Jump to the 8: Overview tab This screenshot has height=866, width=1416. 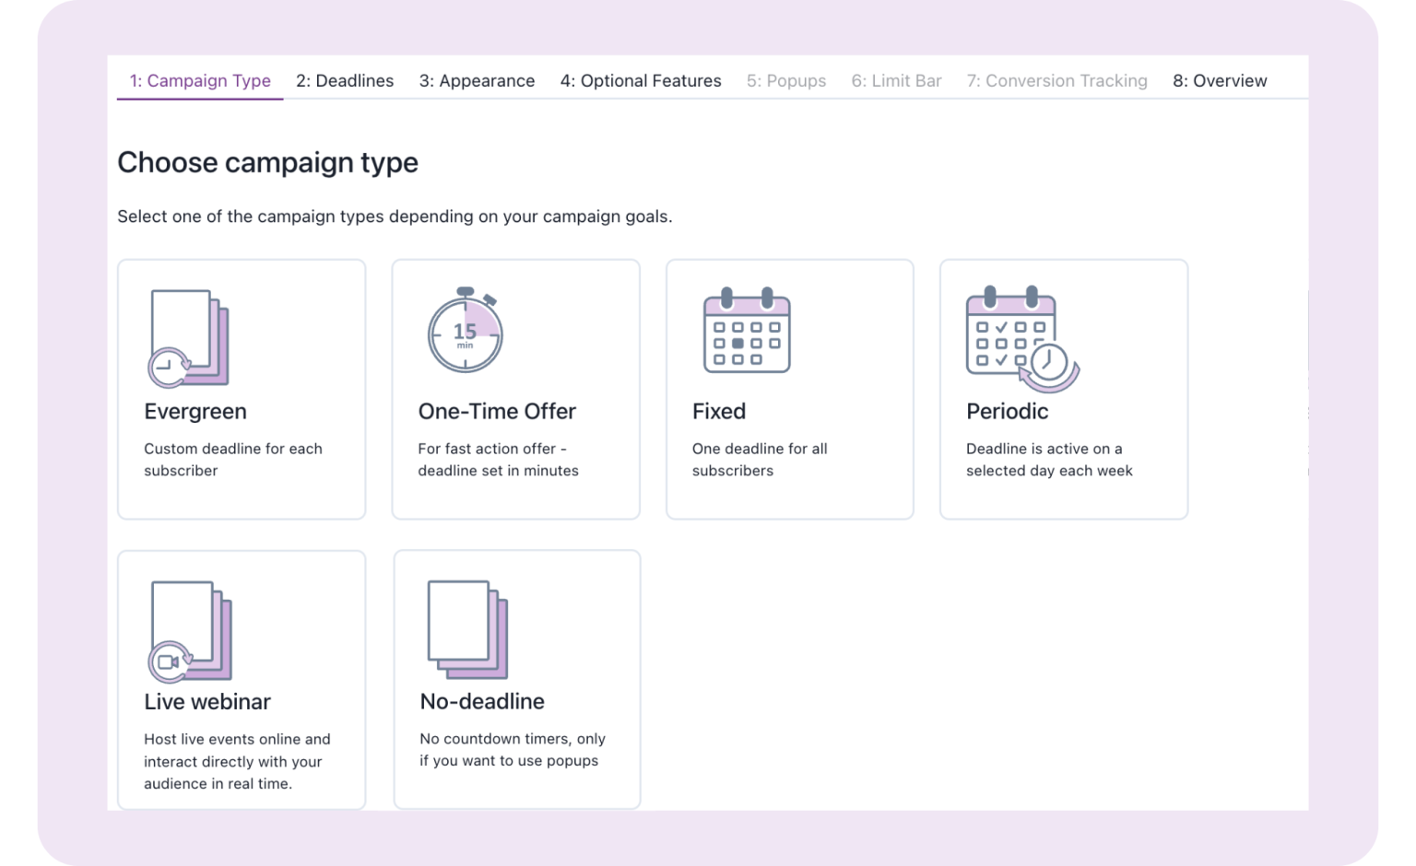1220,81
